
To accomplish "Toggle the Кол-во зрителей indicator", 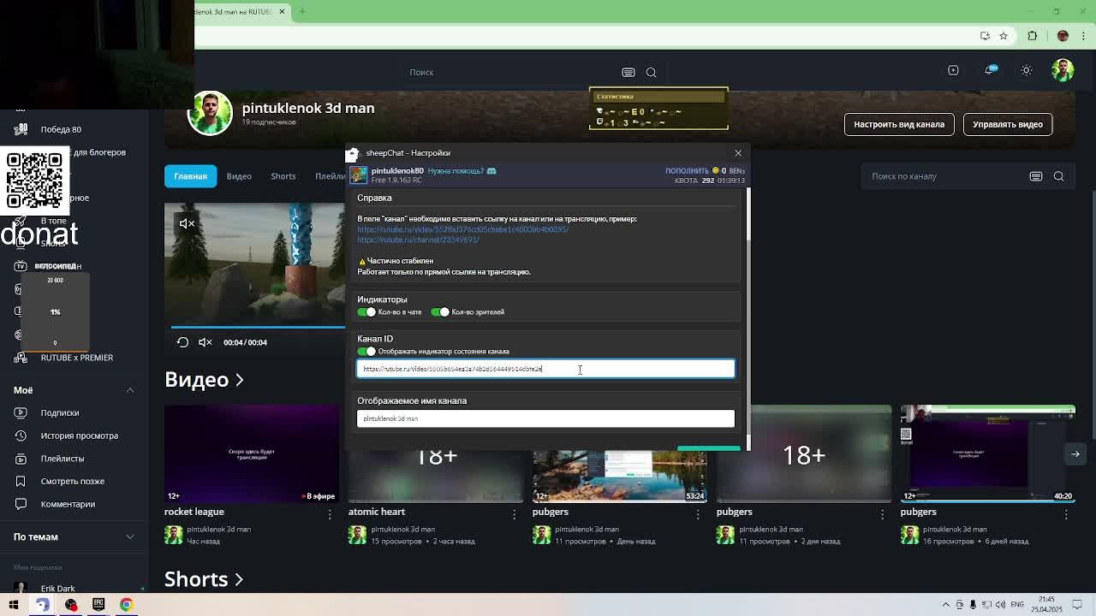I will coord(440,312).
